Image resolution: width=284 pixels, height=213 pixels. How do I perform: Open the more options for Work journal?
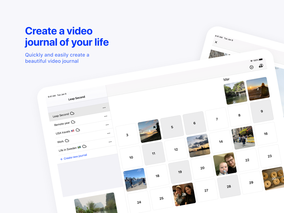coord(109,133)
